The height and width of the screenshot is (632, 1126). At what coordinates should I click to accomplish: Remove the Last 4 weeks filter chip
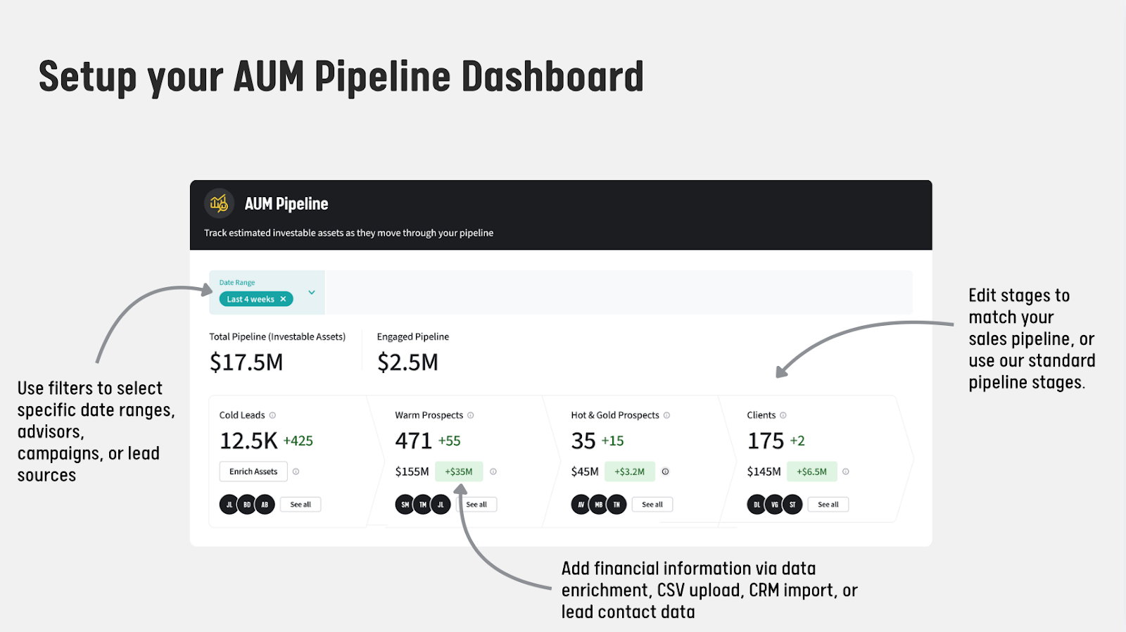[x=284, y=299]
